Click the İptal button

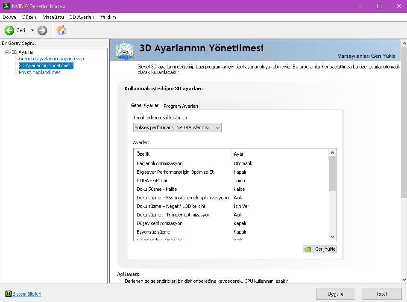click(x=382, y=294)
